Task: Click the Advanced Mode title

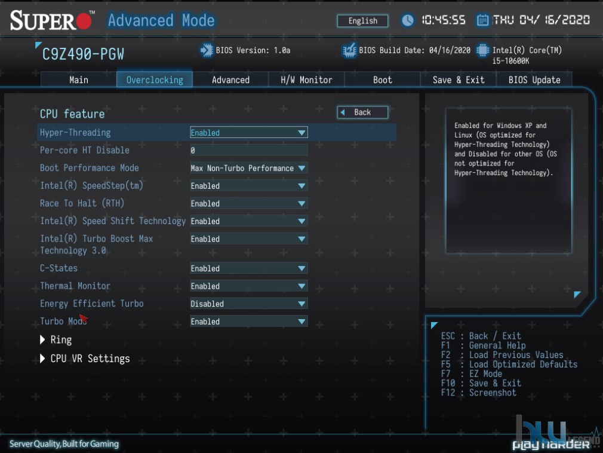Action: [161, 20]
